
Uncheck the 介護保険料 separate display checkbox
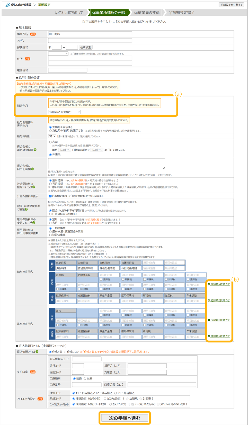tap(50, 196)
